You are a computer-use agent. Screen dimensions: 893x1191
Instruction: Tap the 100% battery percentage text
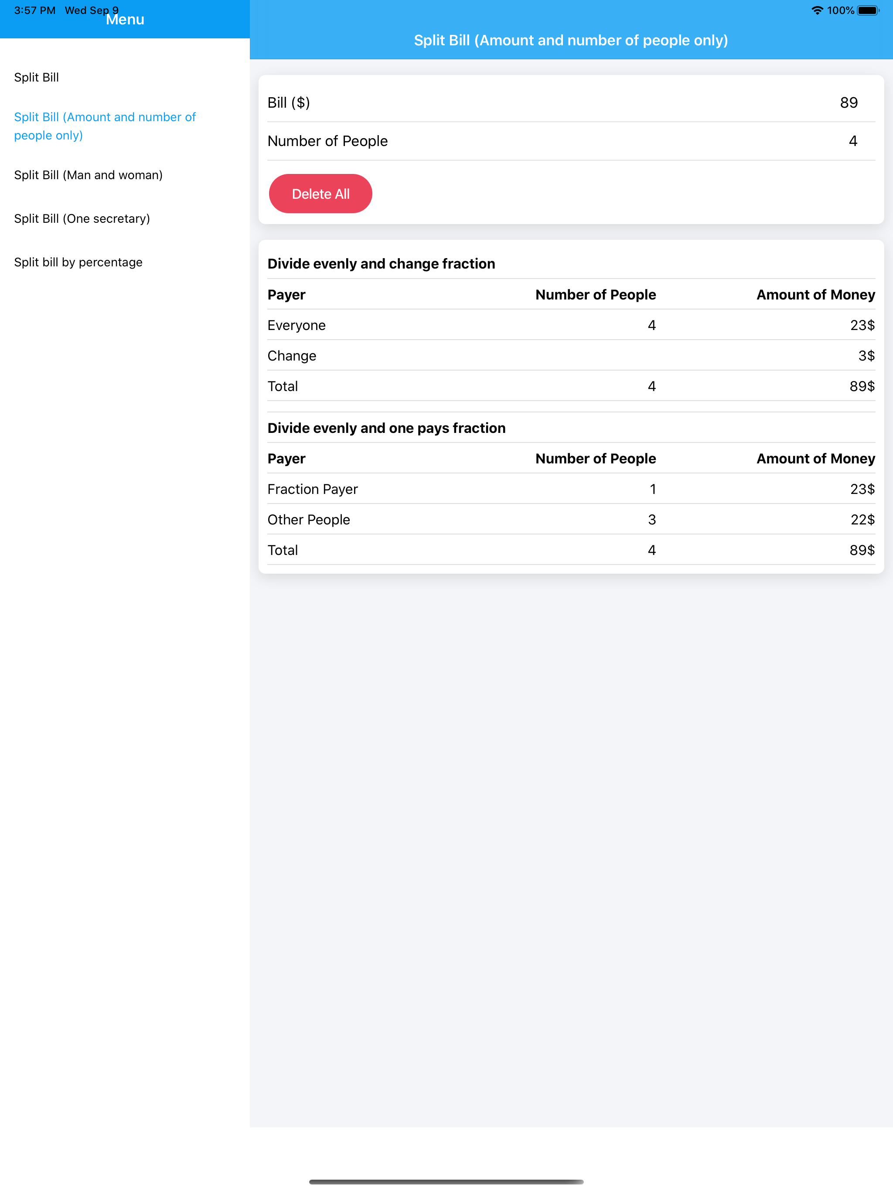(x=840, y=11)
